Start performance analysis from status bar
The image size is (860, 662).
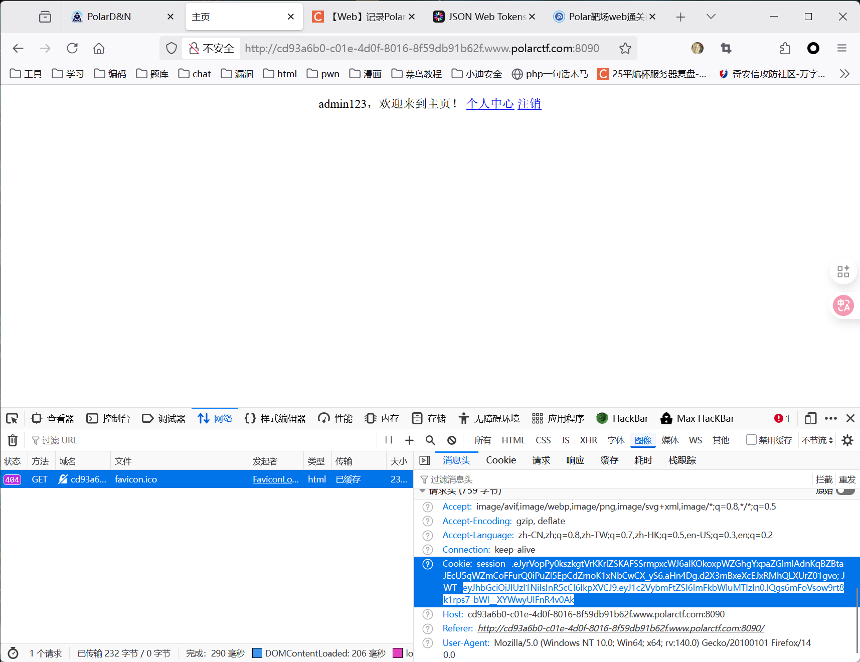point(13,653)
